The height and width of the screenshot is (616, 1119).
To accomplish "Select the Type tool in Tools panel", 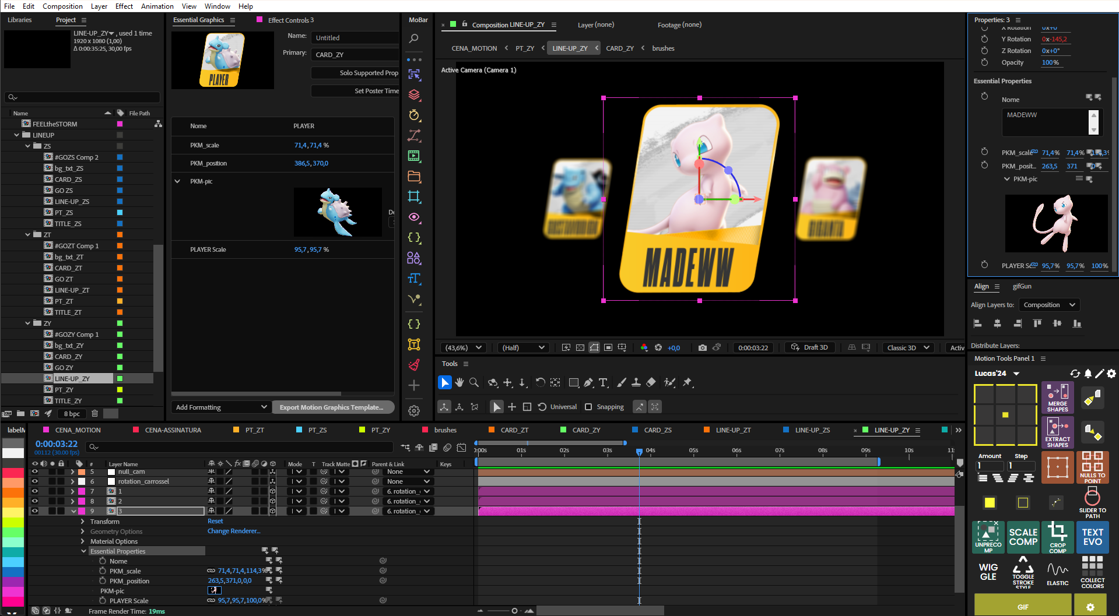I will click(604, 382).
